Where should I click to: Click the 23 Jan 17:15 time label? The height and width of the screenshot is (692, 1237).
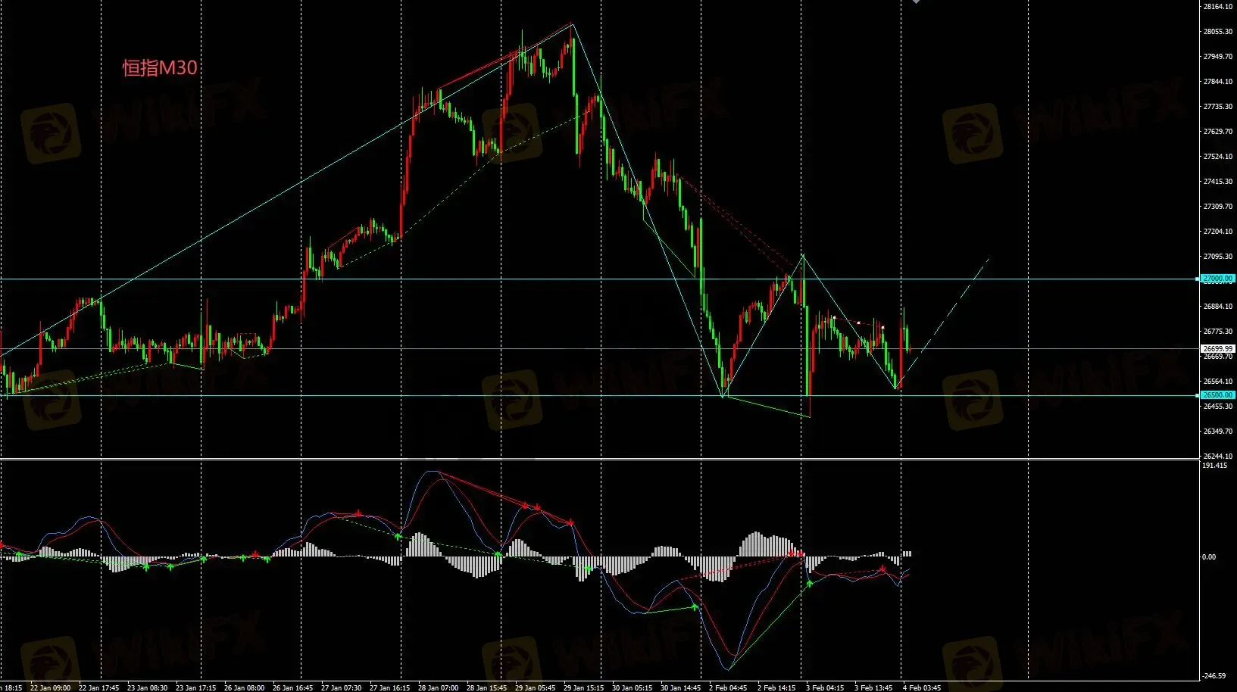[x=196, y=688]
